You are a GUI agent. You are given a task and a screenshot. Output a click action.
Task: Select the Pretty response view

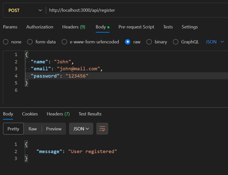[13, 129]
